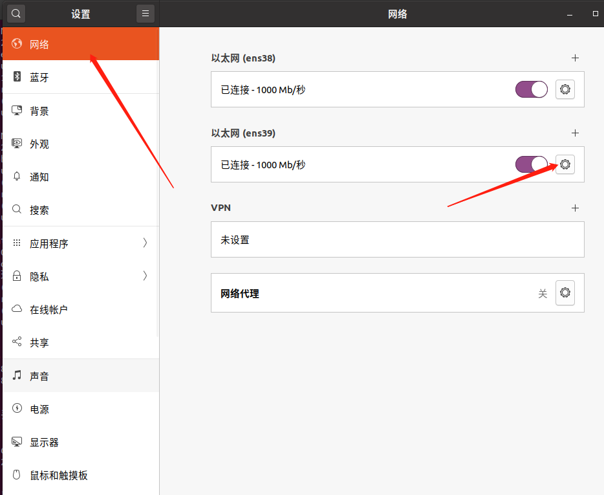604x495 pixels.
Task: Click the Bluetooth icon beside 蓝牙
Action: click(17, 76)
